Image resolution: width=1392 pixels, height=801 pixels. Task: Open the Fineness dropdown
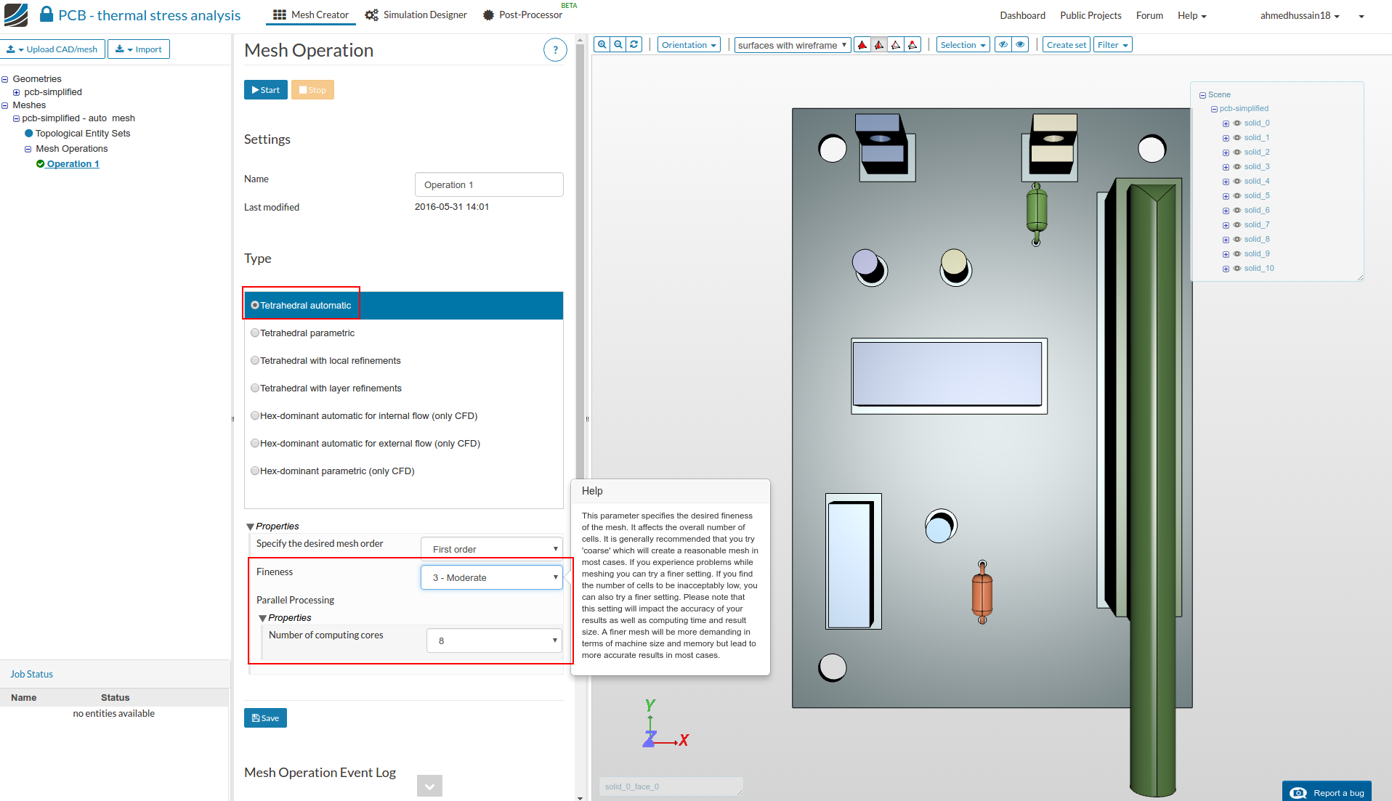point(492,577)
